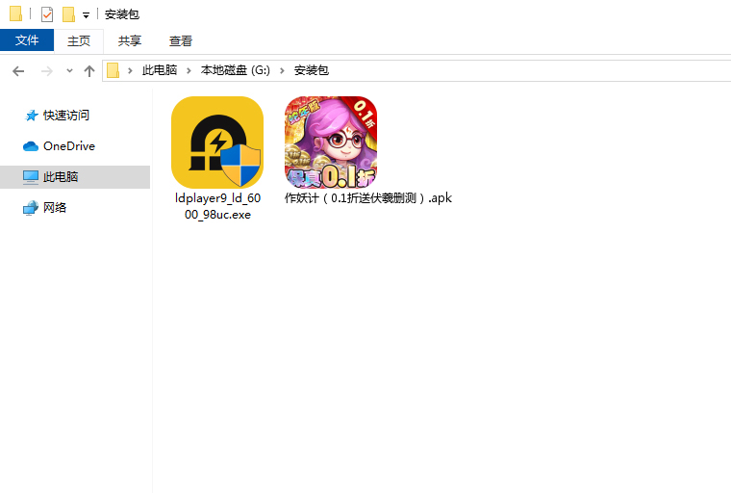Switch to the 主页 ribbon tab
Screen dimensions: 731x493
click(x=79, y=40)
